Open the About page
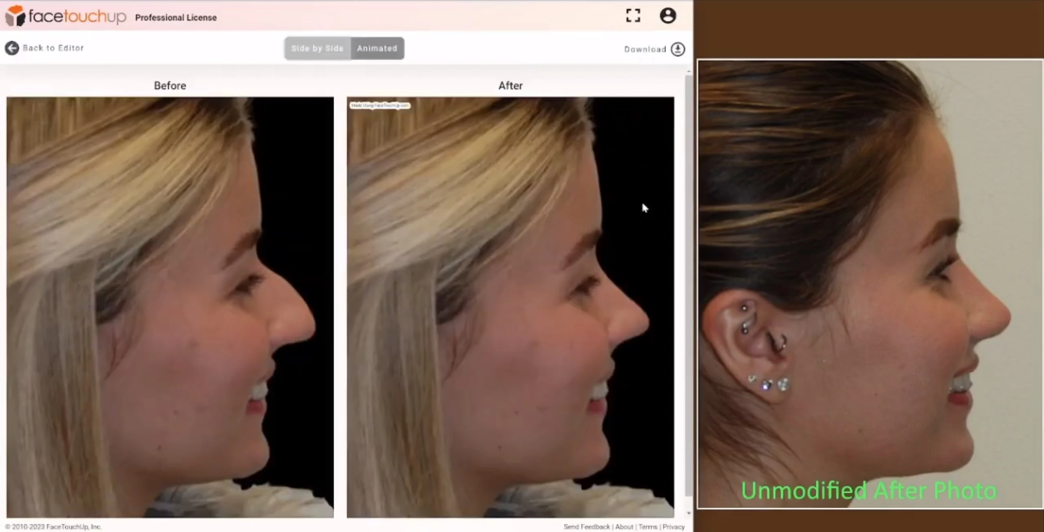1044x532 pixels. [x=624, y=526]
